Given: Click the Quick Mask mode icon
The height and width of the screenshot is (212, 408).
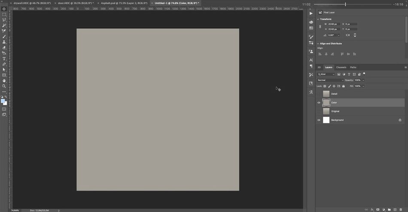Looking at the screenshot, I should [4, 109].
